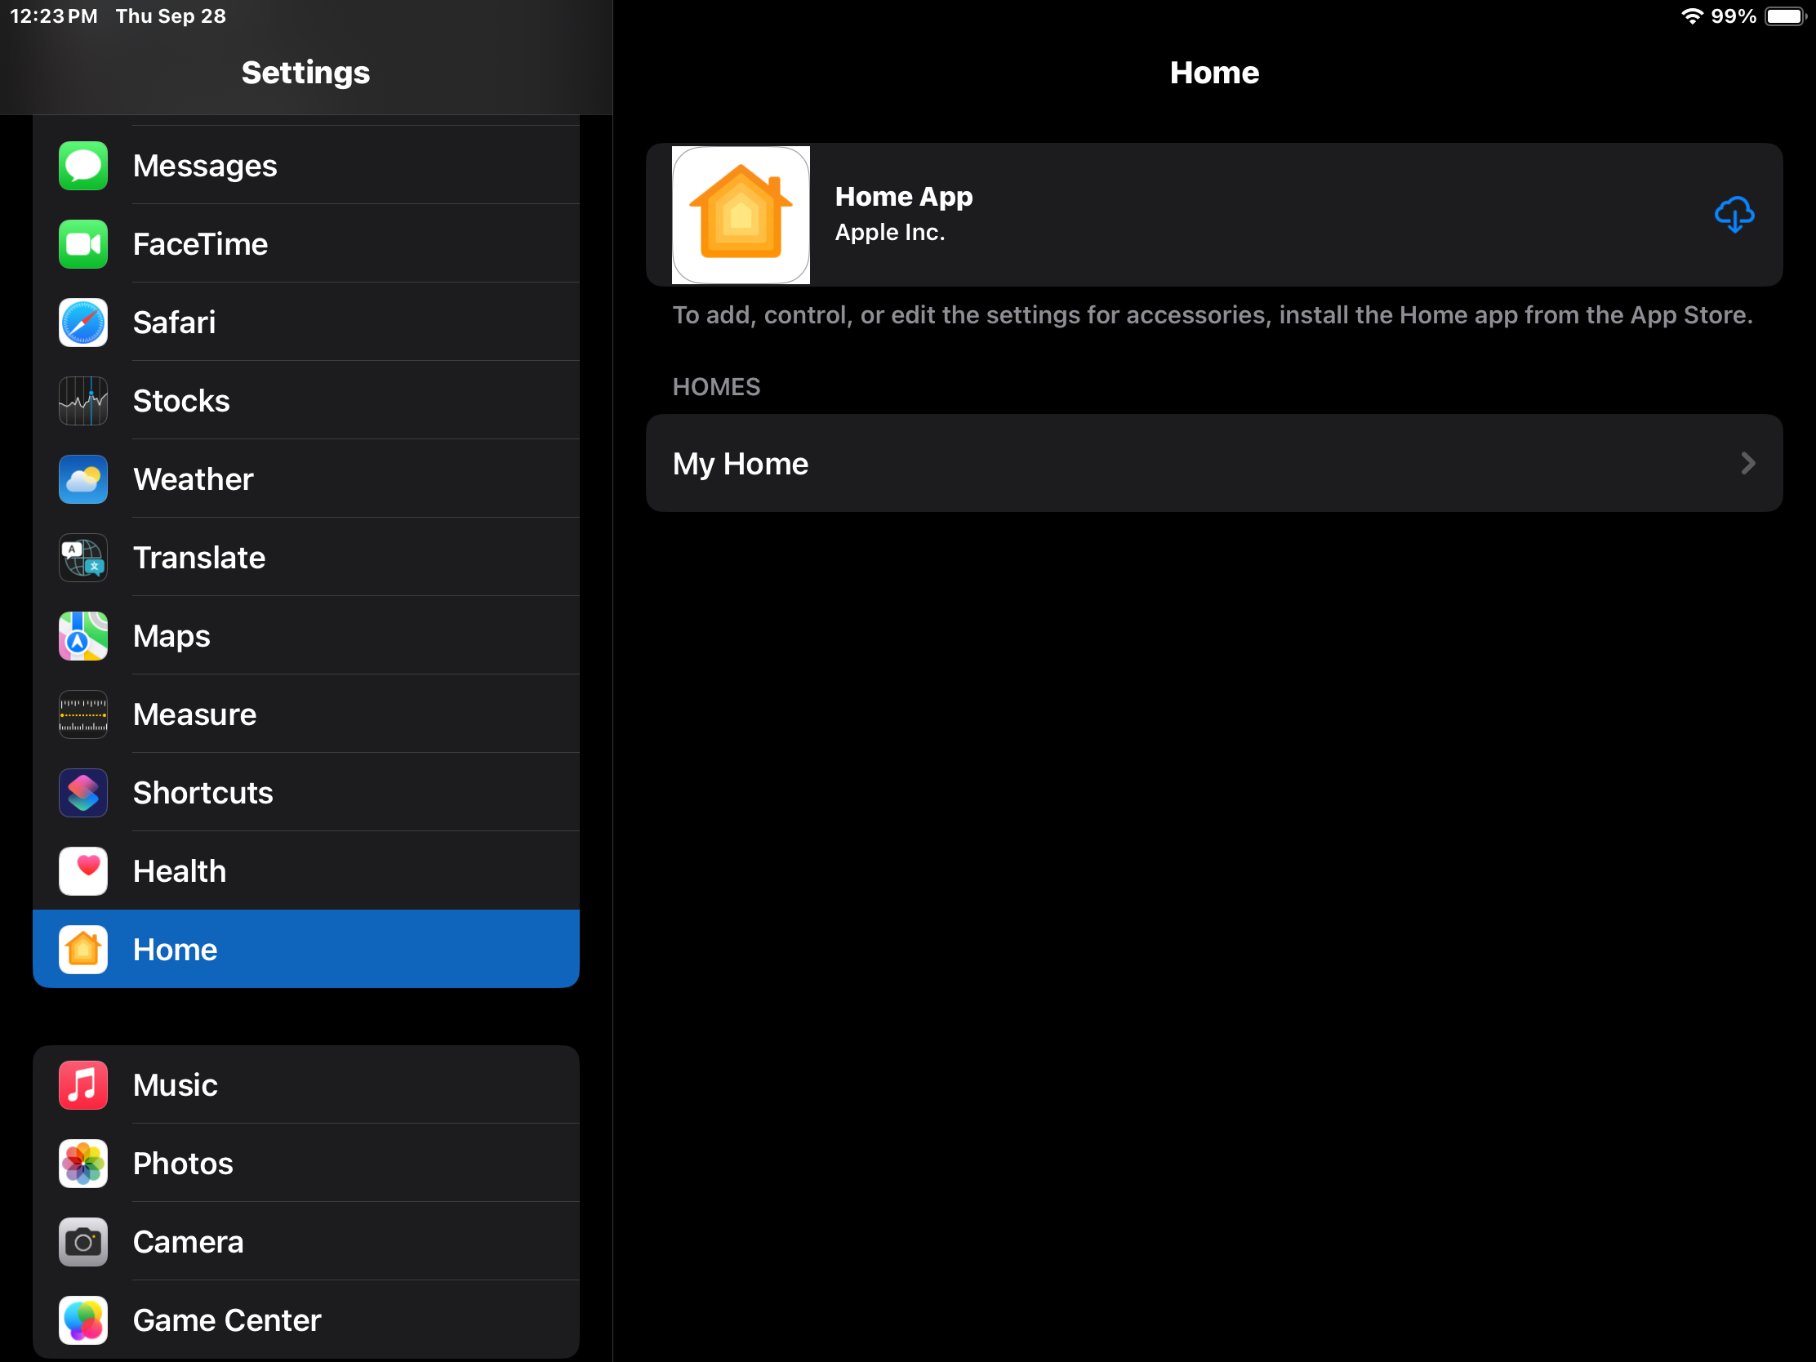Select the Photos app icon
1816x1362 pixels.
tap(83, 1164)
